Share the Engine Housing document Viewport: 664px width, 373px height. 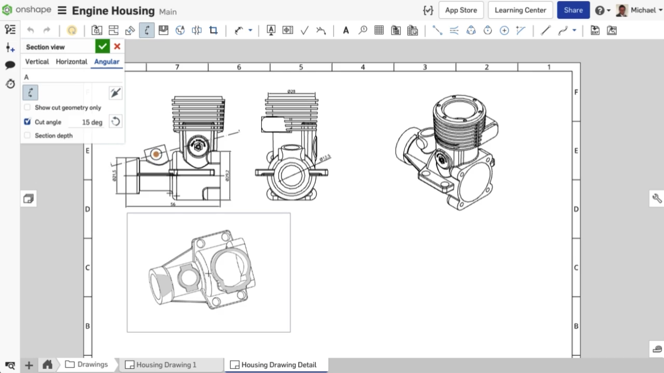(x=573, y=10)
